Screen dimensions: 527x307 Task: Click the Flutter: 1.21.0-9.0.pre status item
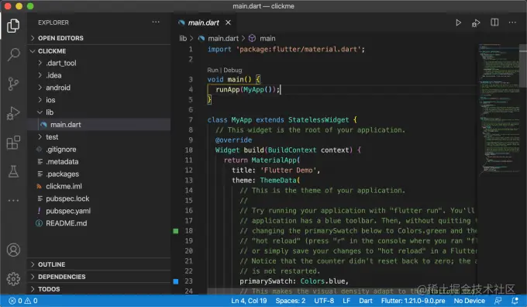[413, 301]
